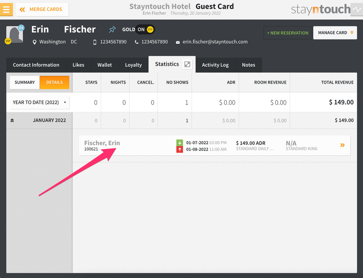Open the Manage Card dropdown
363x278 pixels.
335,33
